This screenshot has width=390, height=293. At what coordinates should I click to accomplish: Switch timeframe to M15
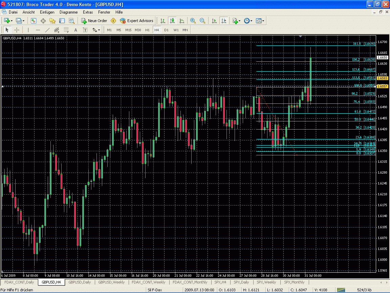(128, 30)
